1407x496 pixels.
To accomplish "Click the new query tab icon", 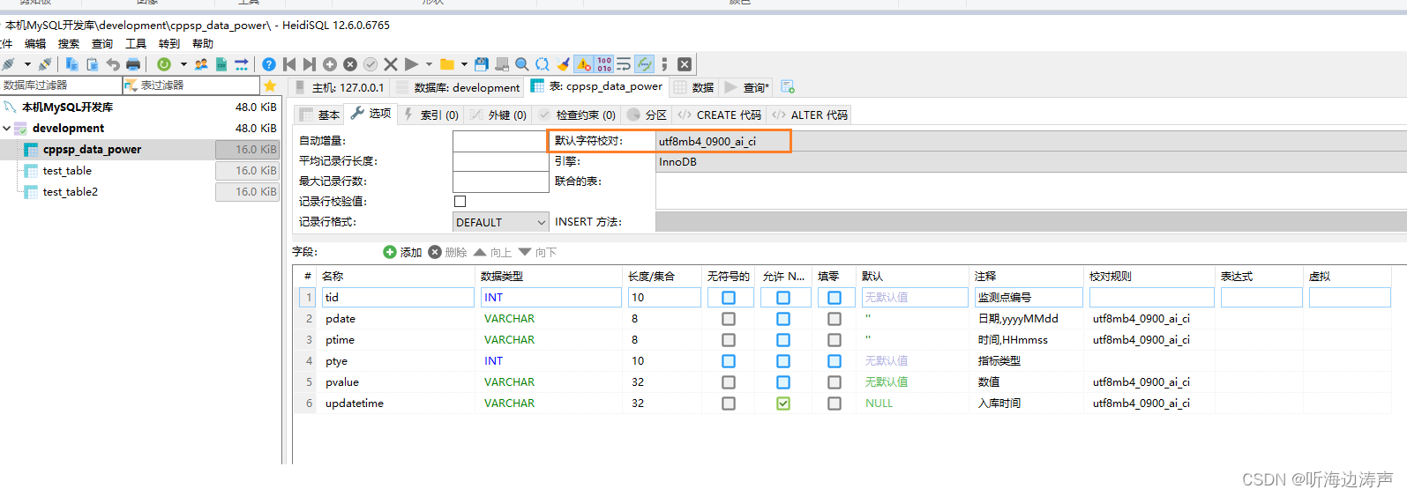I will pos(788,86).
